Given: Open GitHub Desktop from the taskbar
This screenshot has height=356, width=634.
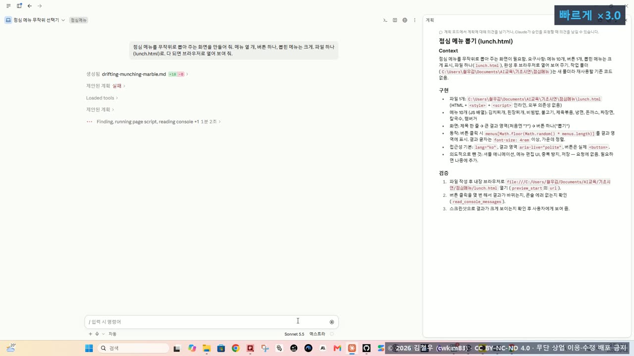Looking at the screenshot, I should point(367,348).
